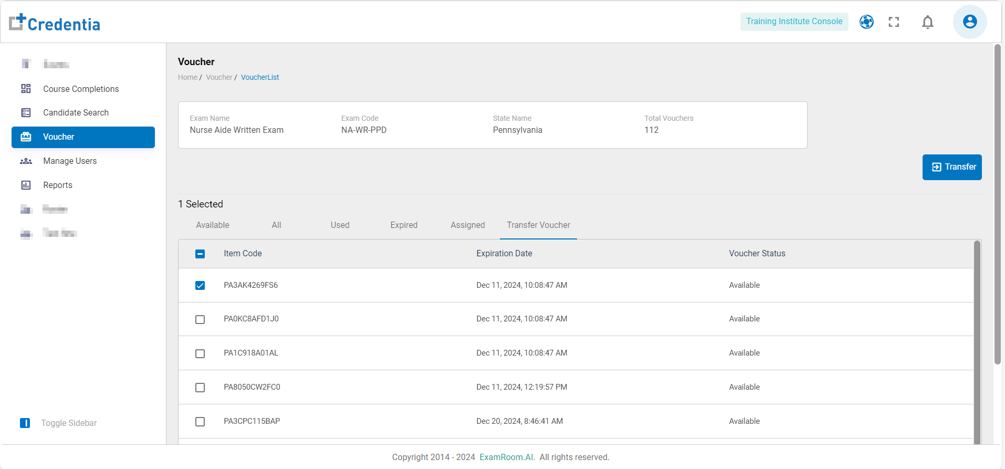Click item code PA1C918A01AL
Image resolution: width=1005 pixels, height=469 pixels.
pyautogui.click(x=251, y=353)
